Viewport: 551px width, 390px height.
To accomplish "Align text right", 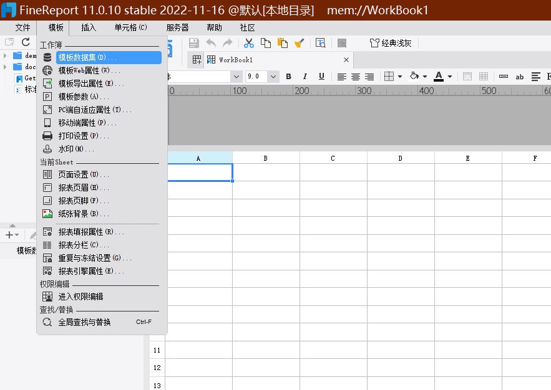I will [x=369, y=77].
